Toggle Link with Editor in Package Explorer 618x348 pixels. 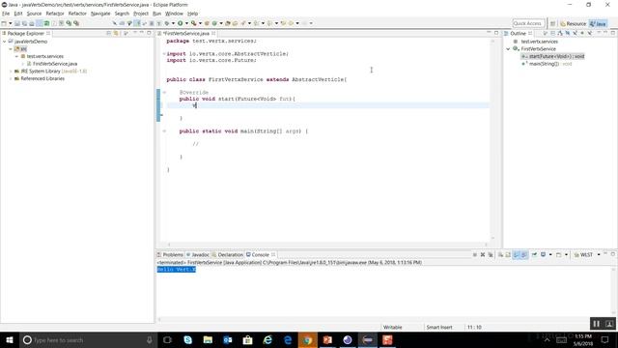(x=116, y=34)
